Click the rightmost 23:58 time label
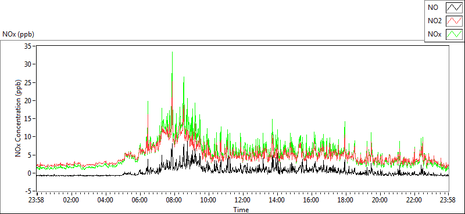Viewport: 465px width, 214px height. tap(448, 200)
